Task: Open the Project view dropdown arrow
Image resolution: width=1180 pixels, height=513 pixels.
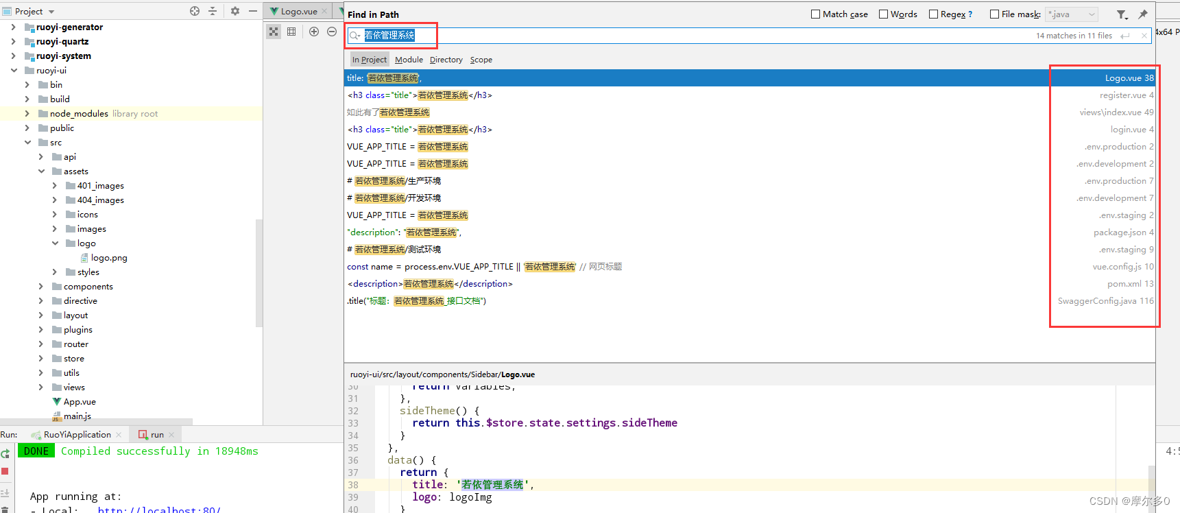Action: 51,12
